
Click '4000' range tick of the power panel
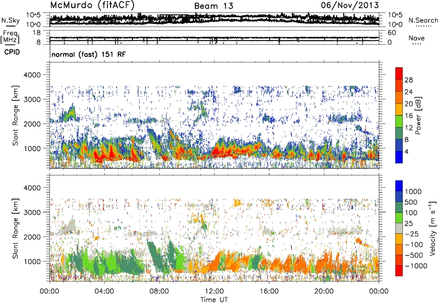pyautogui.click(x=32, y=75)
